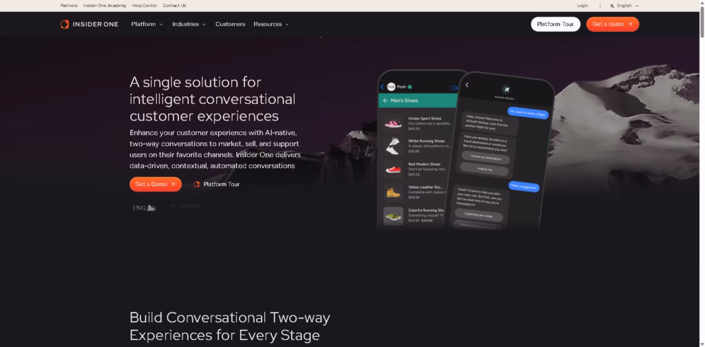
Task: Go to Help Center
Action: 145,6
